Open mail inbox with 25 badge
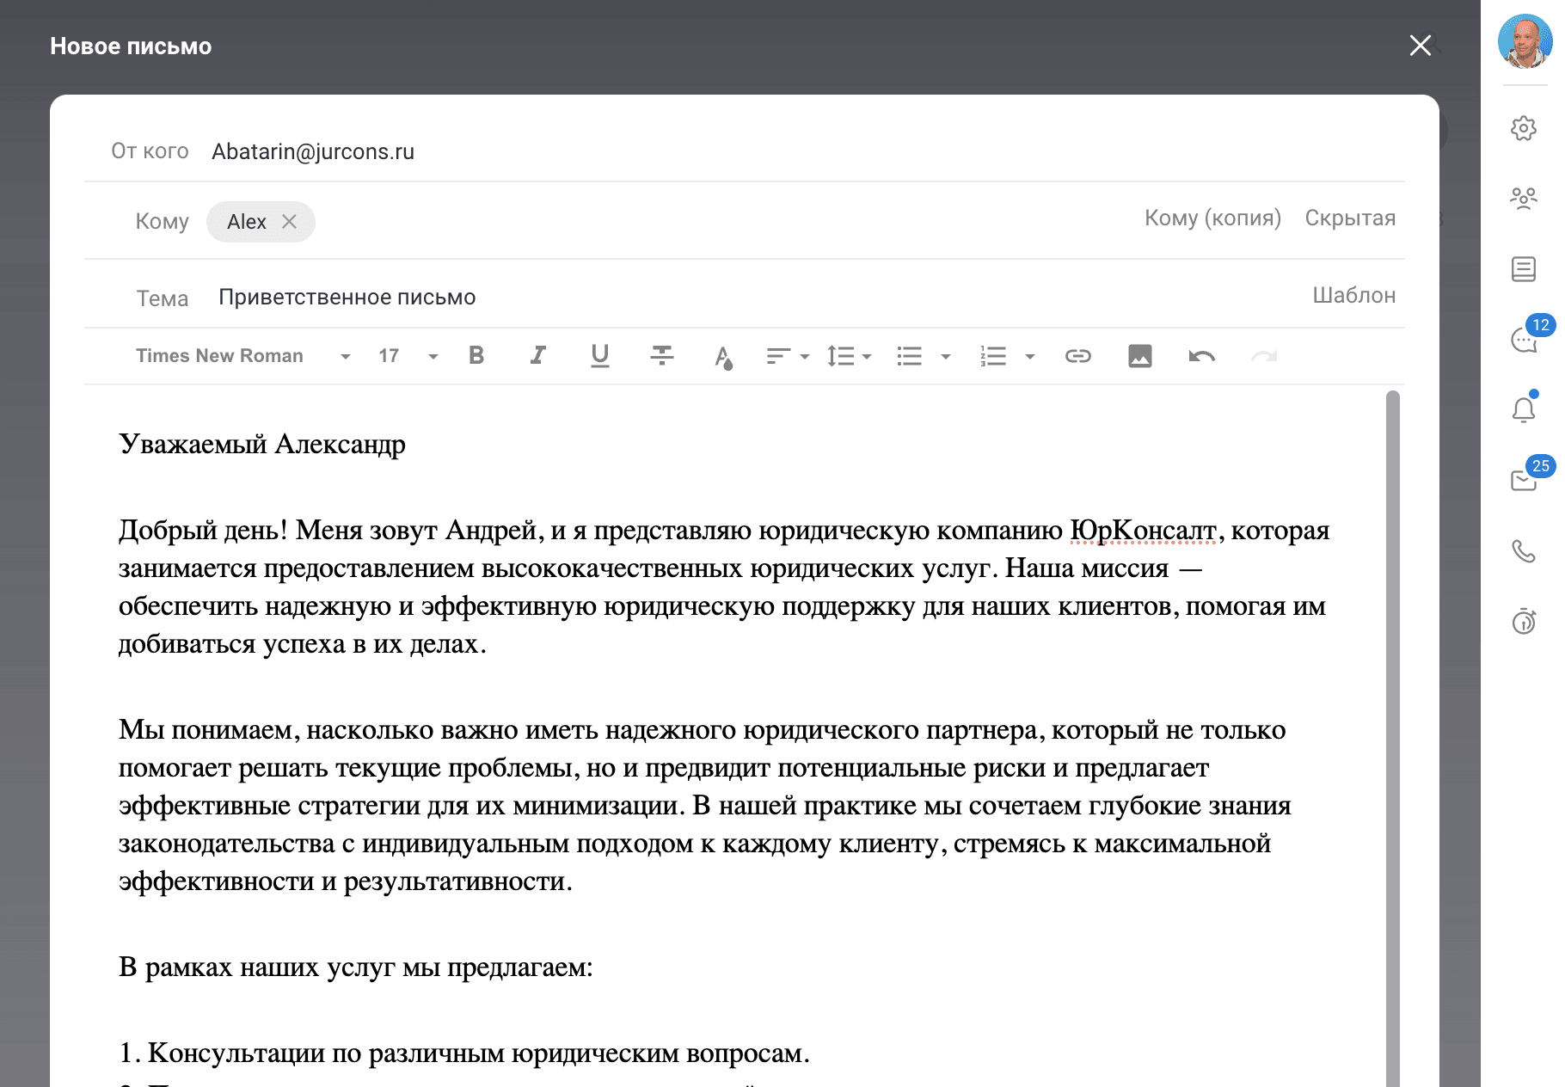 pyautogui.click(x=1524, y=480)
